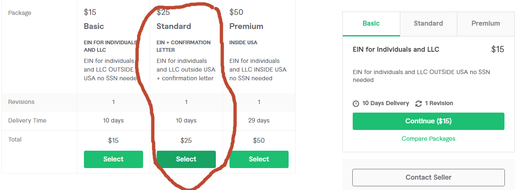The height and width of the screenshot is (190, 521).
Task: Click the Basic package heading in table
Action: pos(94,26)
